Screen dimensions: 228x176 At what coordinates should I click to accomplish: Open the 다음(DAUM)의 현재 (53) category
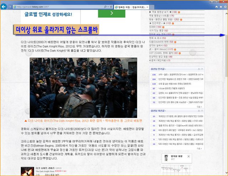(161, 42)
